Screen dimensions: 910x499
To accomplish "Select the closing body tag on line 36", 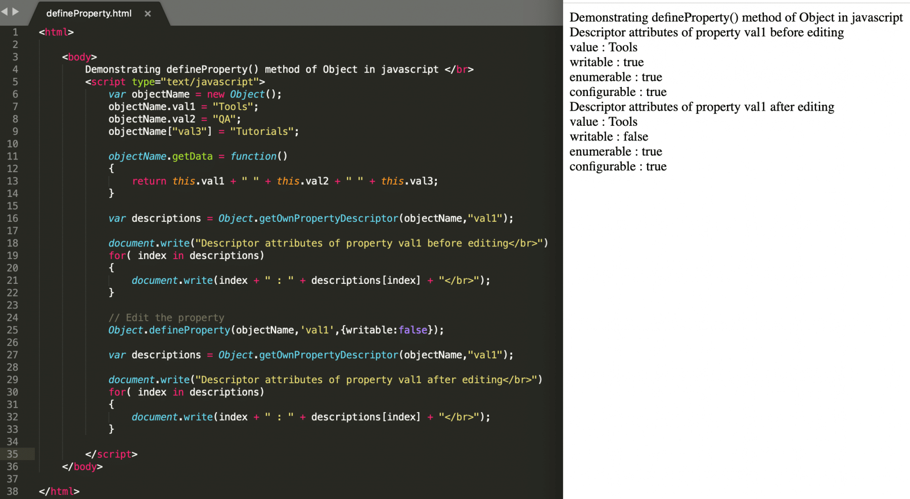I will (82, 466).
